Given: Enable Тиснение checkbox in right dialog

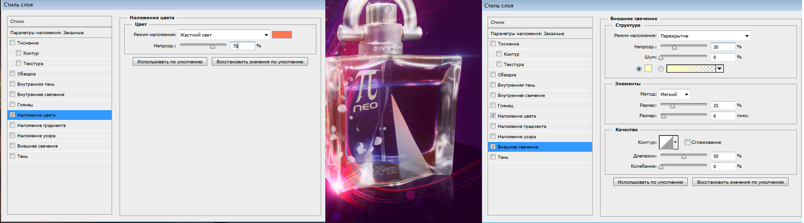Looking at the screenshot, I should [493, 44].
